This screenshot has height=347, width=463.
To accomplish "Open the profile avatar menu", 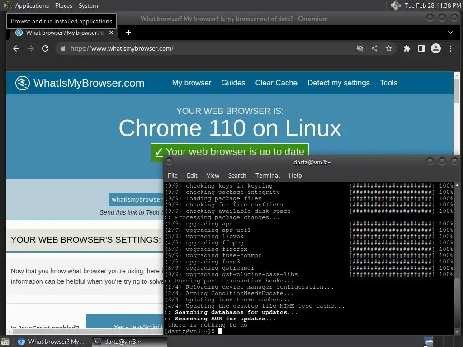I will tap(436, 48).
